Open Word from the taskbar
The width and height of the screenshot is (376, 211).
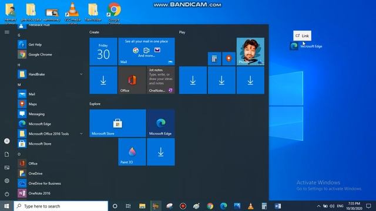tap(278, 206)
